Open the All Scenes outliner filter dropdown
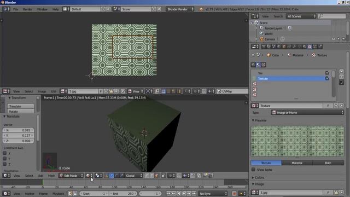 301,16
